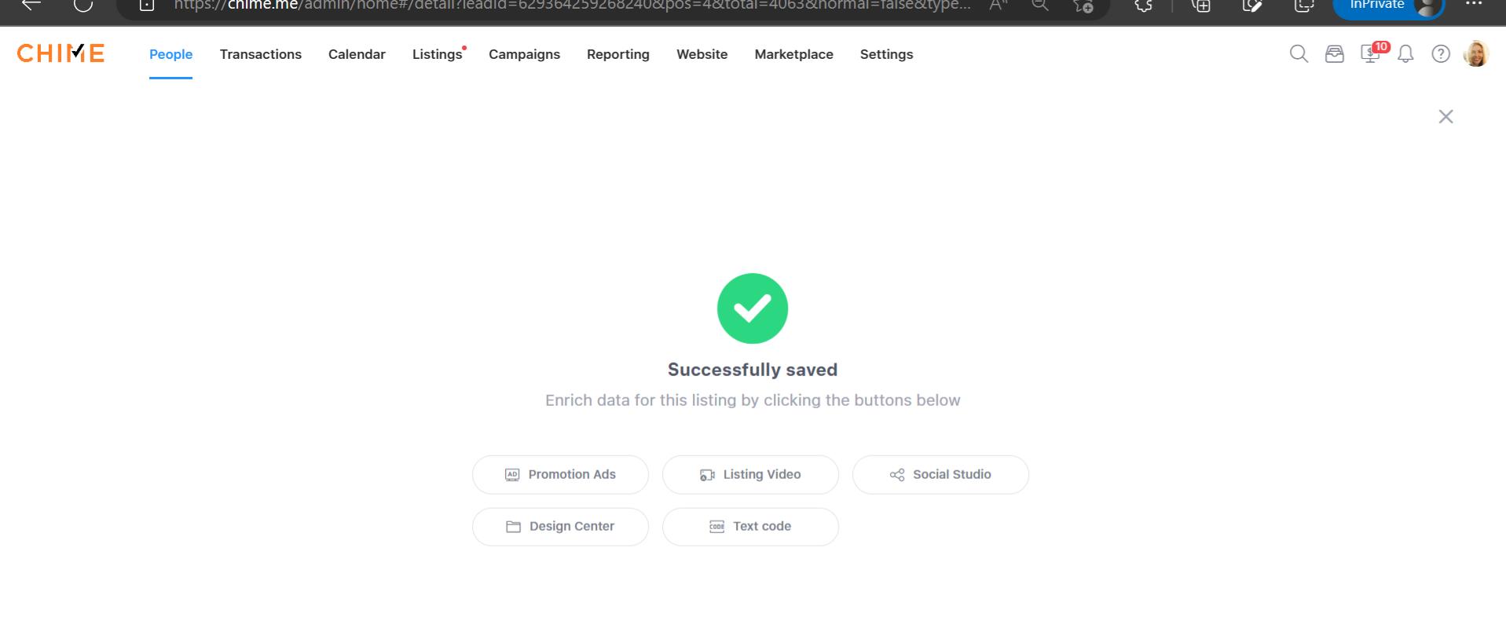Image resolution: width=1506 pixels, height=617 pixels.
Task: Go to the Listings tab
Action: pyautogui.click(x=438, y=54)
